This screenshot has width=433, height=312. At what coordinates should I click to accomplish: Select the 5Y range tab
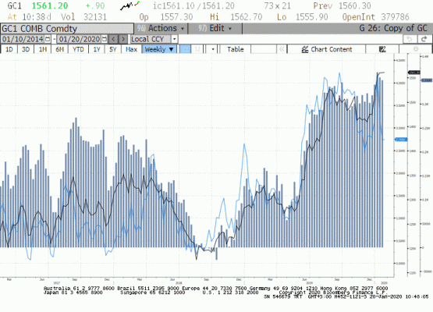point(113,49)
